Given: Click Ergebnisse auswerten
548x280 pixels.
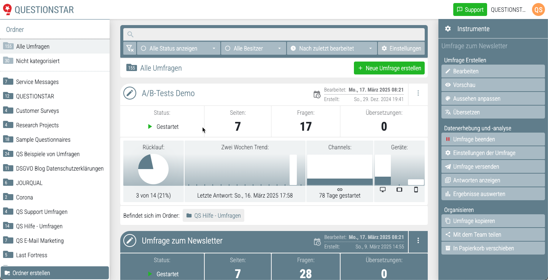Looking at the screenshot, I should click(x=493, y=194).
